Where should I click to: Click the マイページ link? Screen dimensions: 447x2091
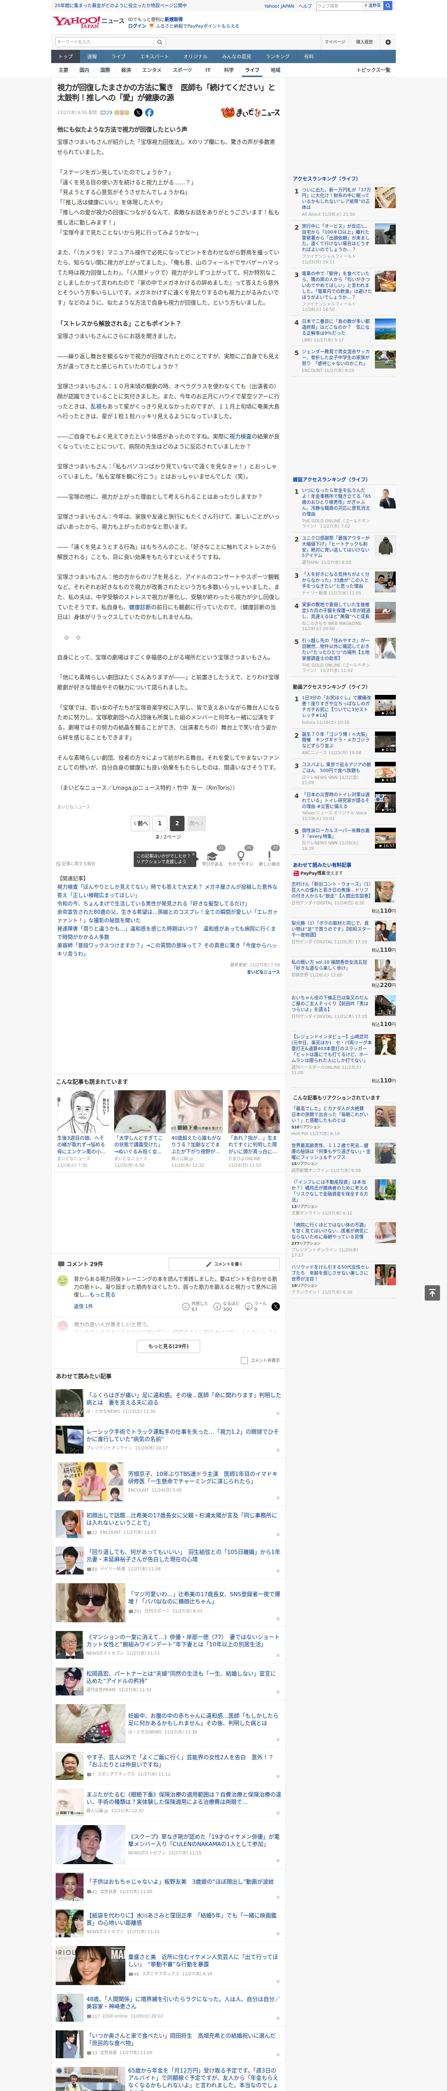click(x=335, y=41)
